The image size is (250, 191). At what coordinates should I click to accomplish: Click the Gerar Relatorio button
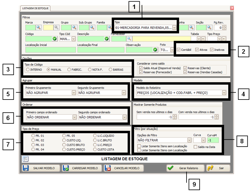pos(185,168)
